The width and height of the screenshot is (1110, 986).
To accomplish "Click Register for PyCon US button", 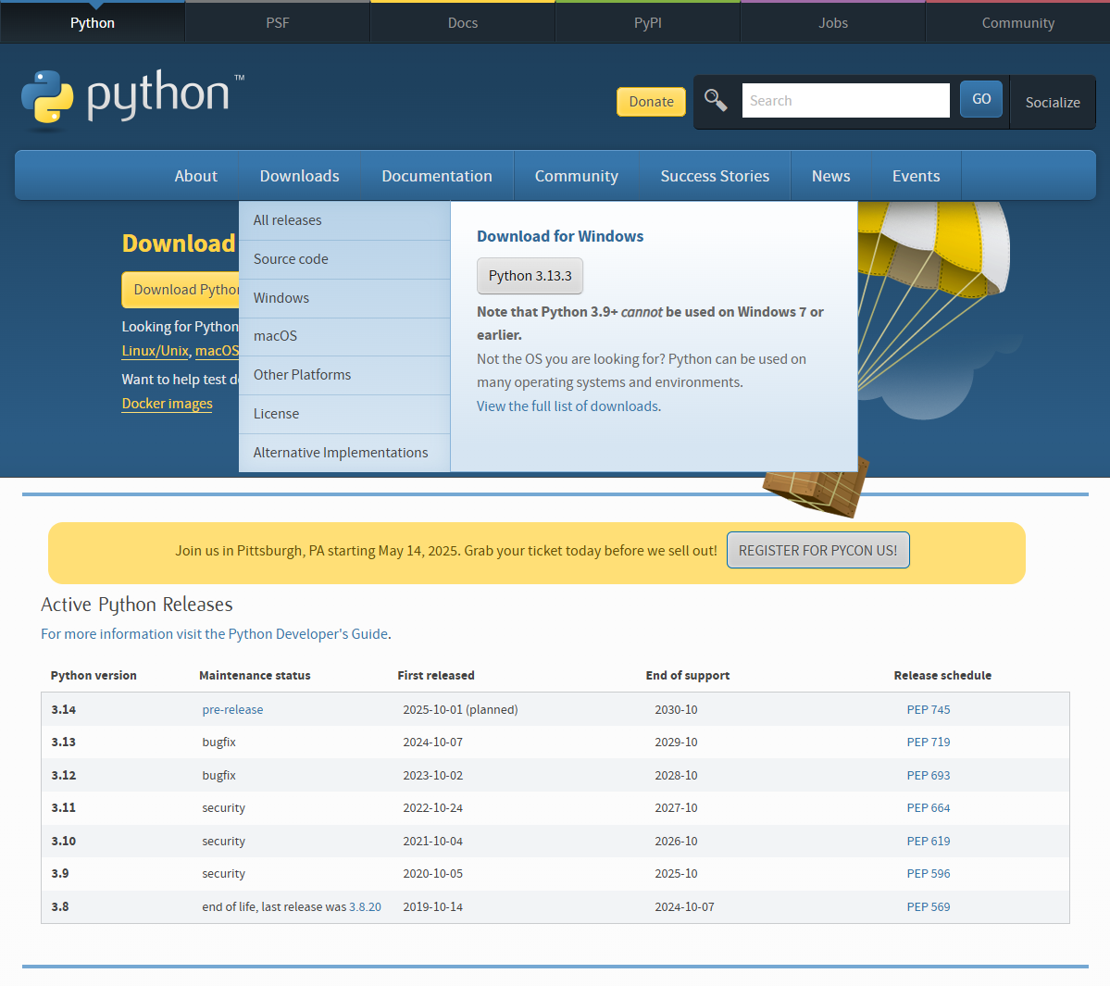I will click(x=817, y=550).
